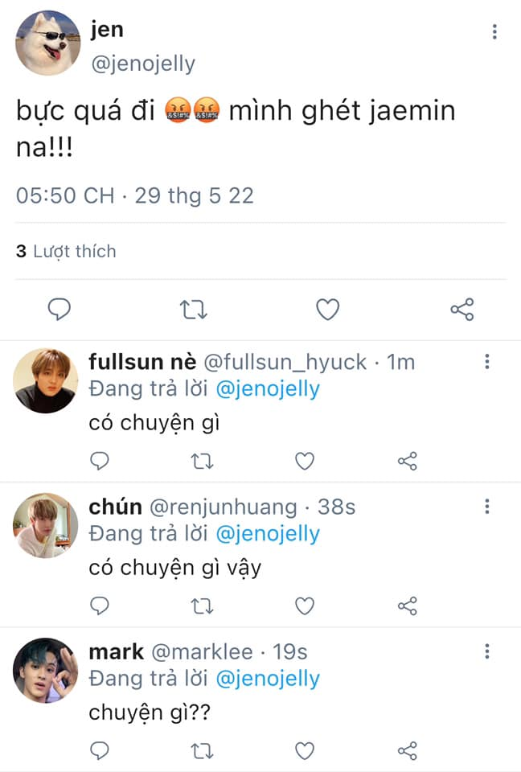
Task: Open fullsun nè's profile avatar
Action: [x=46, y=380]
